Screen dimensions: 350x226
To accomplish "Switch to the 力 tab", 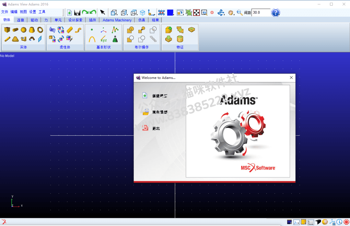I will pos(46,20).
